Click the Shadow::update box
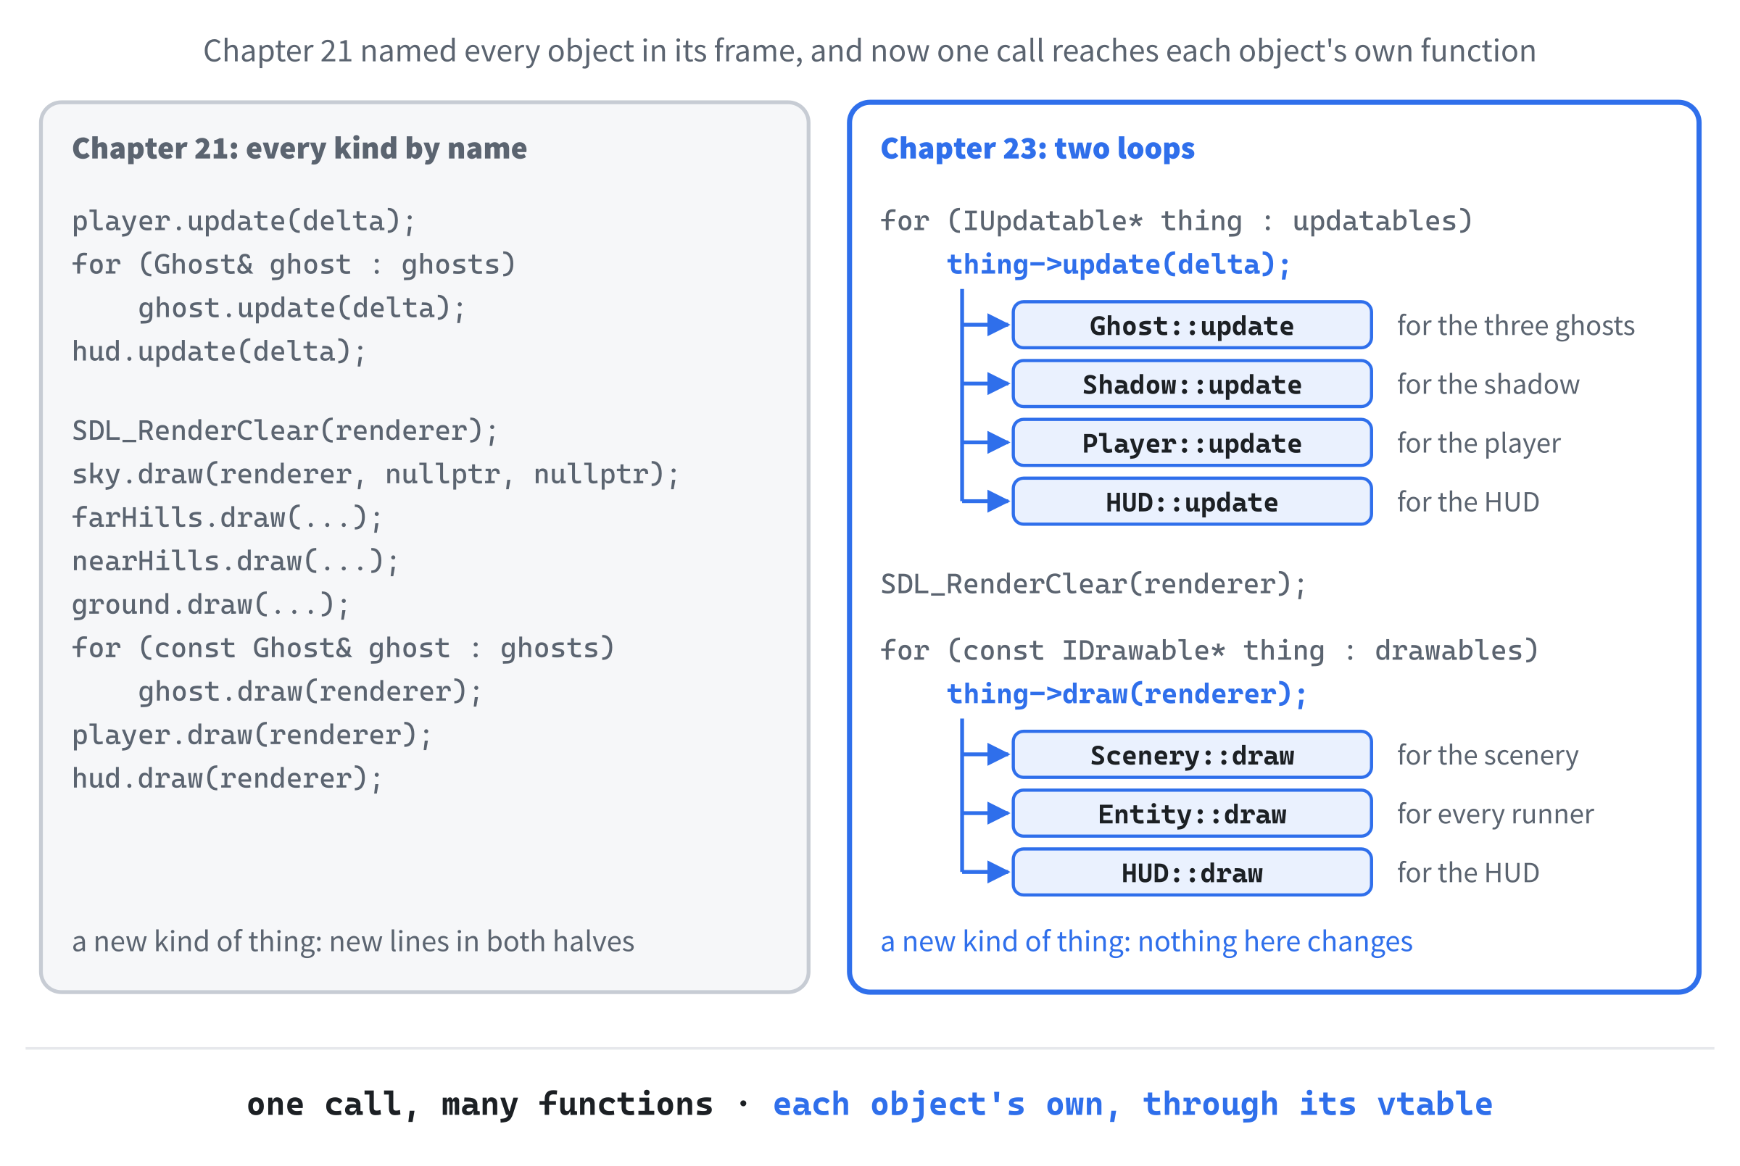 (x=1192, y=383)
